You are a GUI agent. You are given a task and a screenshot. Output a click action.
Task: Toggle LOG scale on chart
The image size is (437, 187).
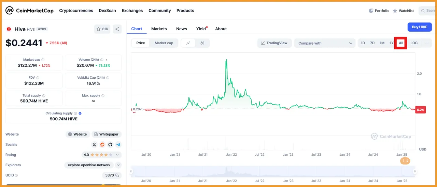414,43
